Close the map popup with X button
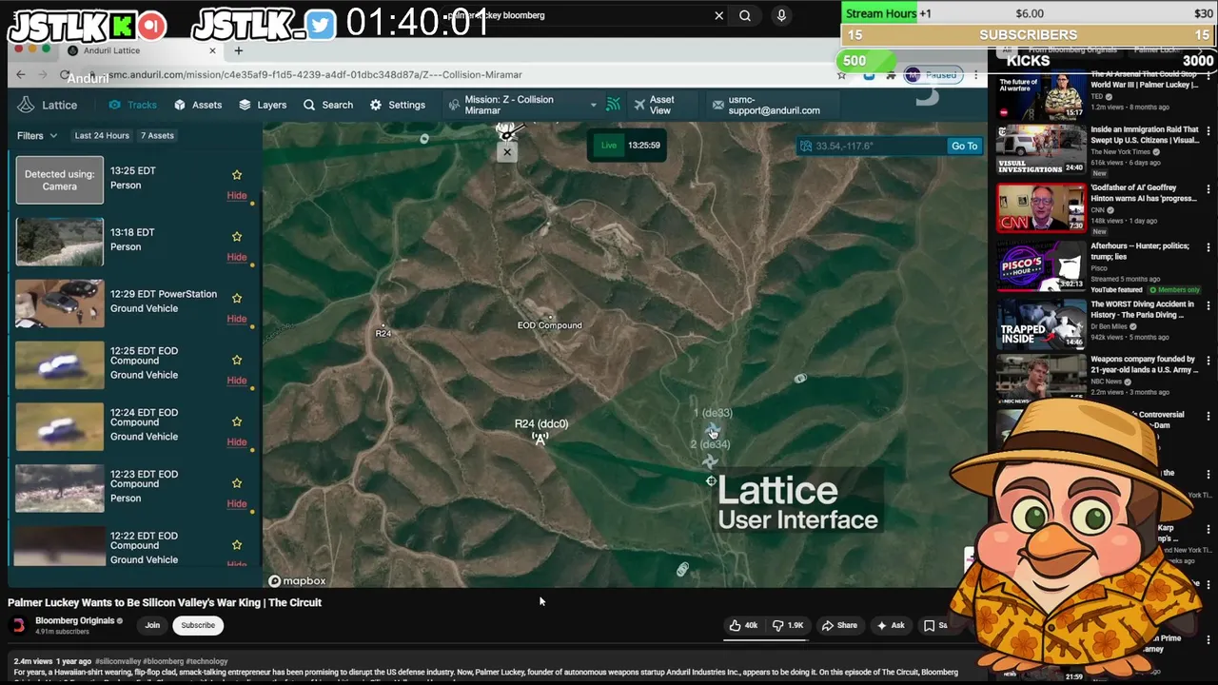 click(x=507, y=152)
